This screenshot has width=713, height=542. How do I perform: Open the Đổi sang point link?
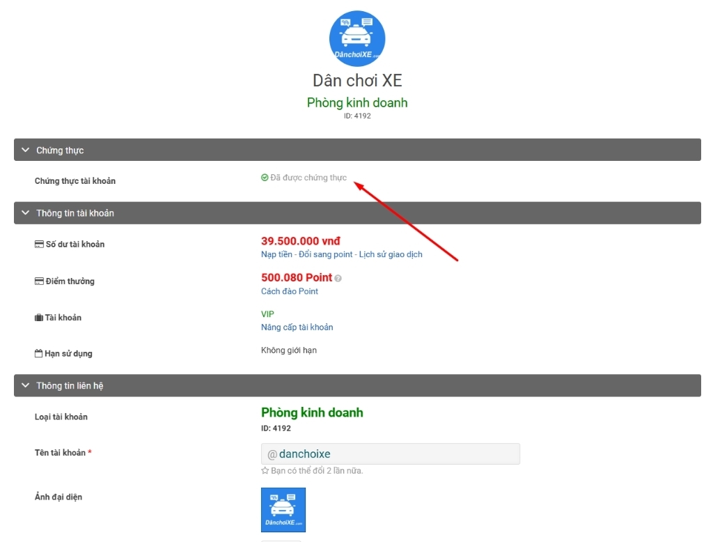click(326, 255)
